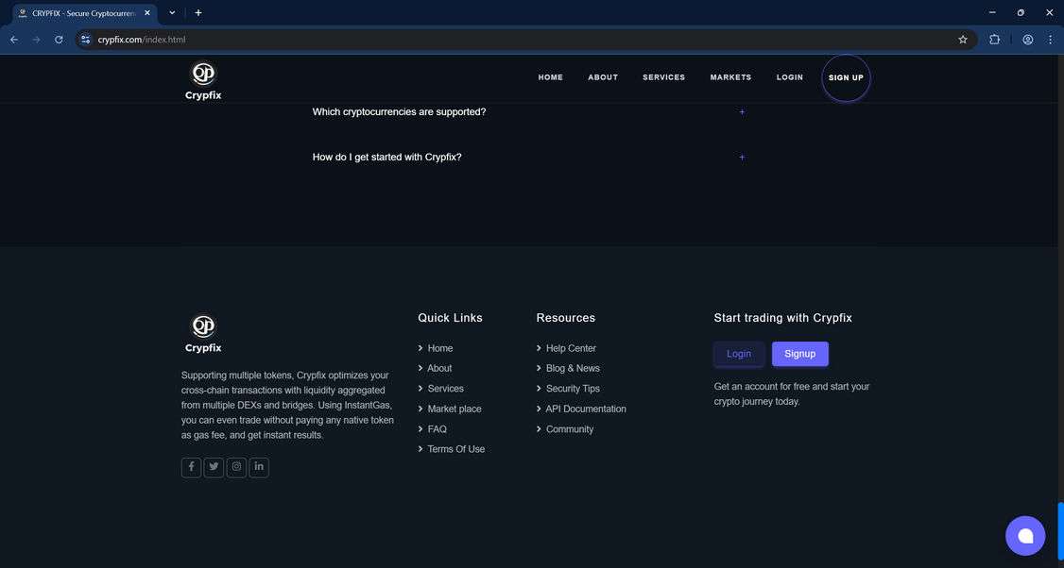Click the SIGN UP button in header
Screen dimensions: 1064x568
(x=846, y=78)
